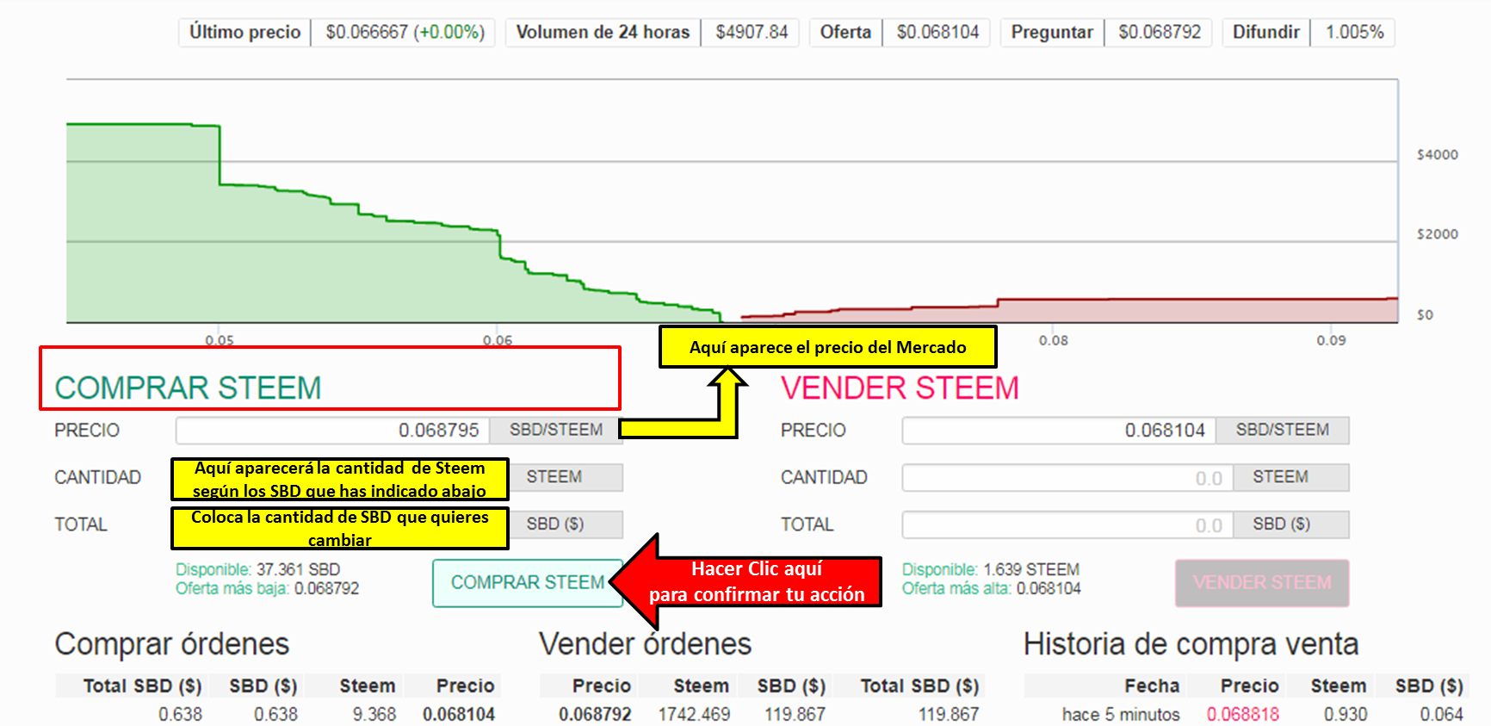Click the $4000 axis label on chart

[x=1437, y=155]
